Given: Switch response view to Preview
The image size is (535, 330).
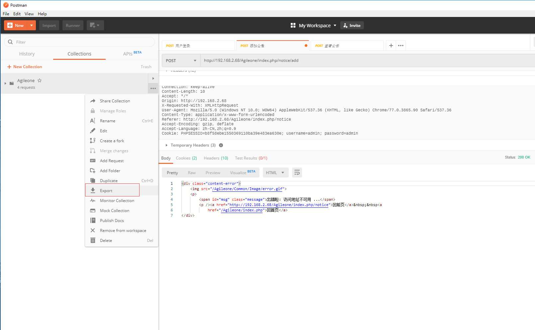Looking at the screenshot, I should click(x=213, y=173).
